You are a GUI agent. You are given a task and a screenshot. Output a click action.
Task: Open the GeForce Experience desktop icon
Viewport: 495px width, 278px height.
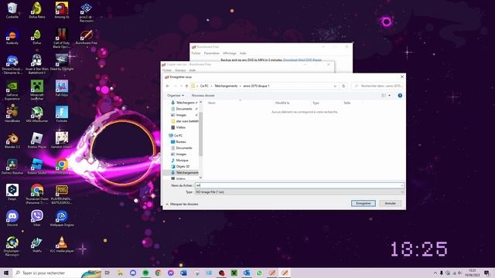[12, 90]
